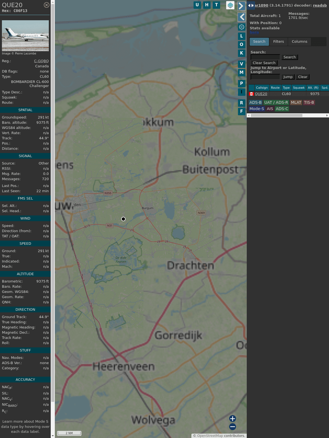Toggle the K map button
Image resolution: width=329 pixels, height=438 pixels.
point(242,53)
